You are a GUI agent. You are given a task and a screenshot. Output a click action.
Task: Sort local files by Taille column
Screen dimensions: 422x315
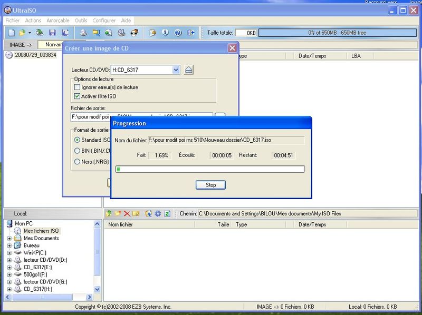214,225
